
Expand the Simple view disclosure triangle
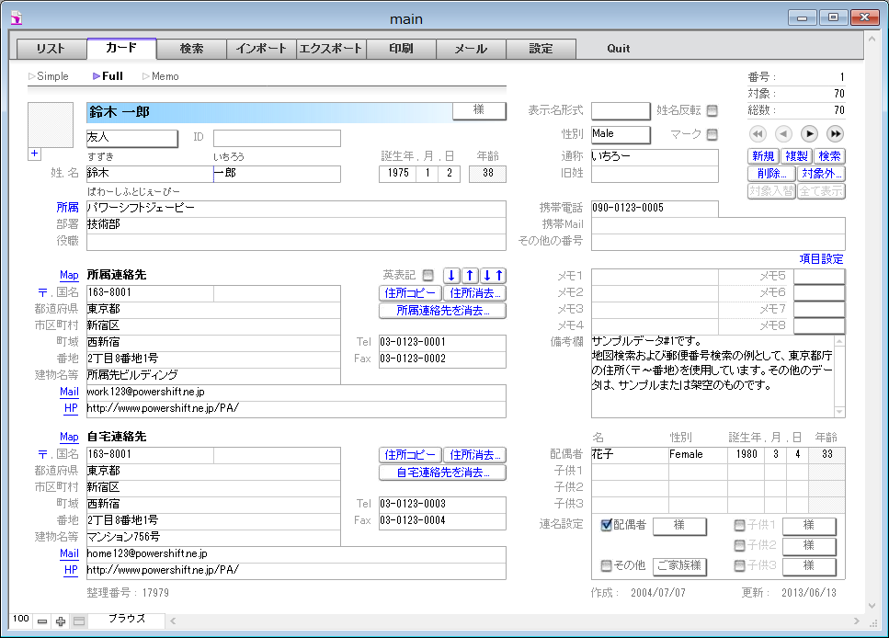tap(32, 76)
